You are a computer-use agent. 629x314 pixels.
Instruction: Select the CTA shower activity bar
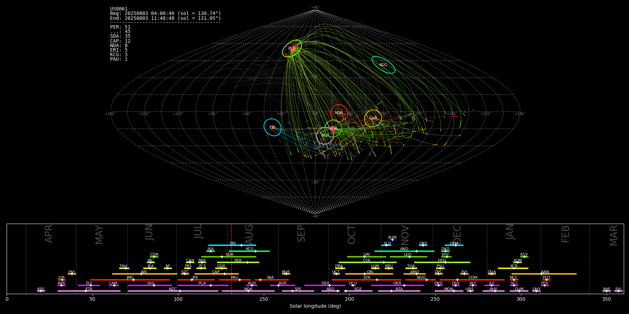tap(368, 262)
